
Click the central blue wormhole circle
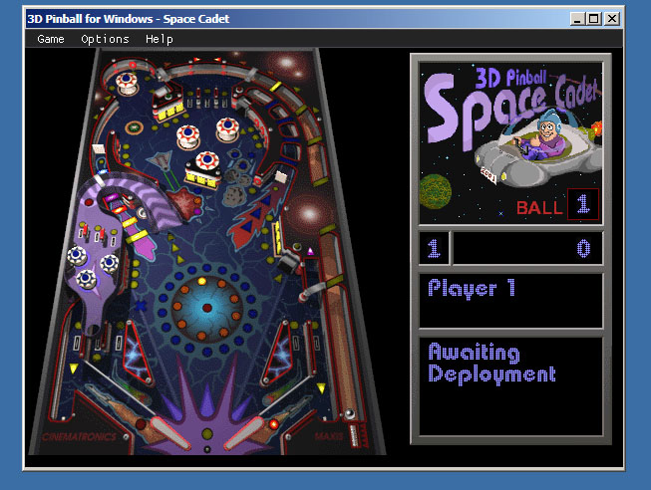(206, 308)
